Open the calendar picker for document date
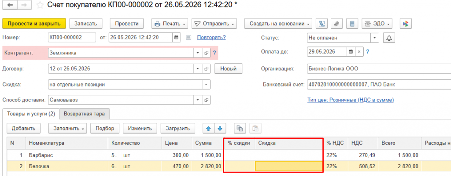Screen dimensions: 451x176 coord(176,37)
